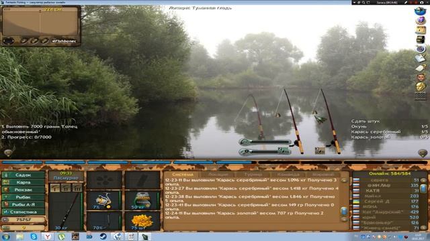Click the bubble icon under the Сдать штук list
The height and width of the screenshot is (241, 430).
[x=423, y=153]
